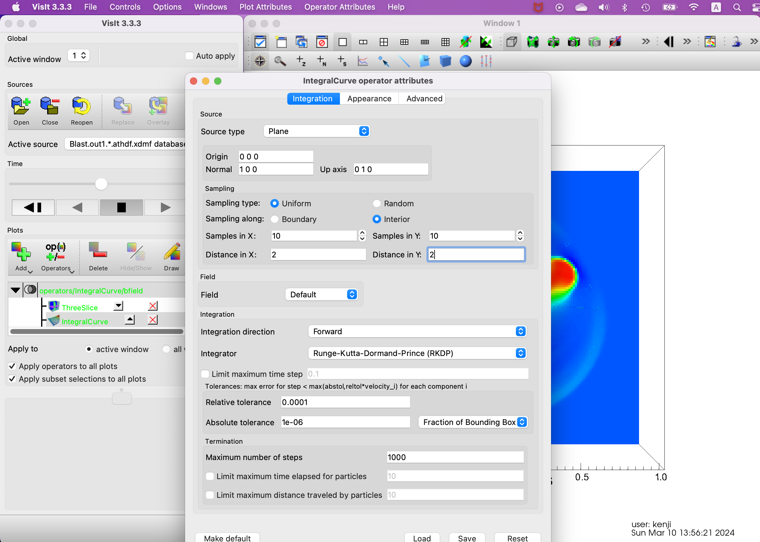Open the Field dropdown
Viewport: 760px width, 542px height.
coord(321,294)
